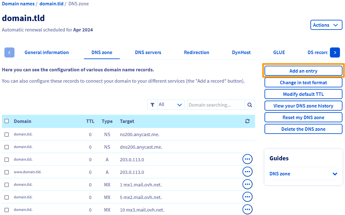This screenshot has height=215, width=345.
Task: Select the www.domain.tld record checkbox
Action: pos(7,172)
